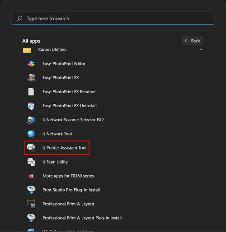
Task: Open IJ Network Scanner Selector EX2 label
Action: tap(73, 120)
